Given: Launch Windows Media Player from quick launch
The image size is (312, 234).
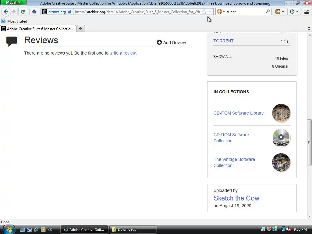Looking at the screenshot, I should pos(43,229).
